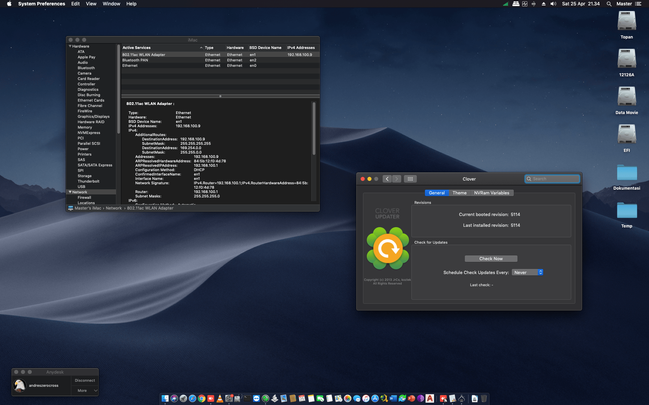This screenshot has height=405, width=649.
Task: Switch to NVRam Variables tab
Action: point(491,193)
